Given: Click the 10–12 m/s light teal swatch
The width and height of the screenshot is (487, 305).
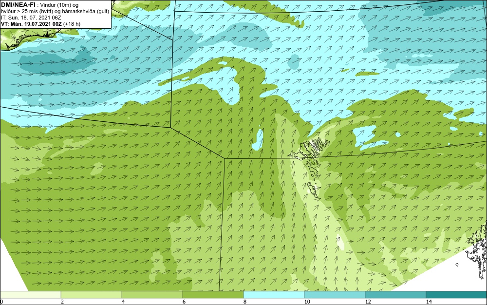Looking at the screenshot, I should click(335, 295).
